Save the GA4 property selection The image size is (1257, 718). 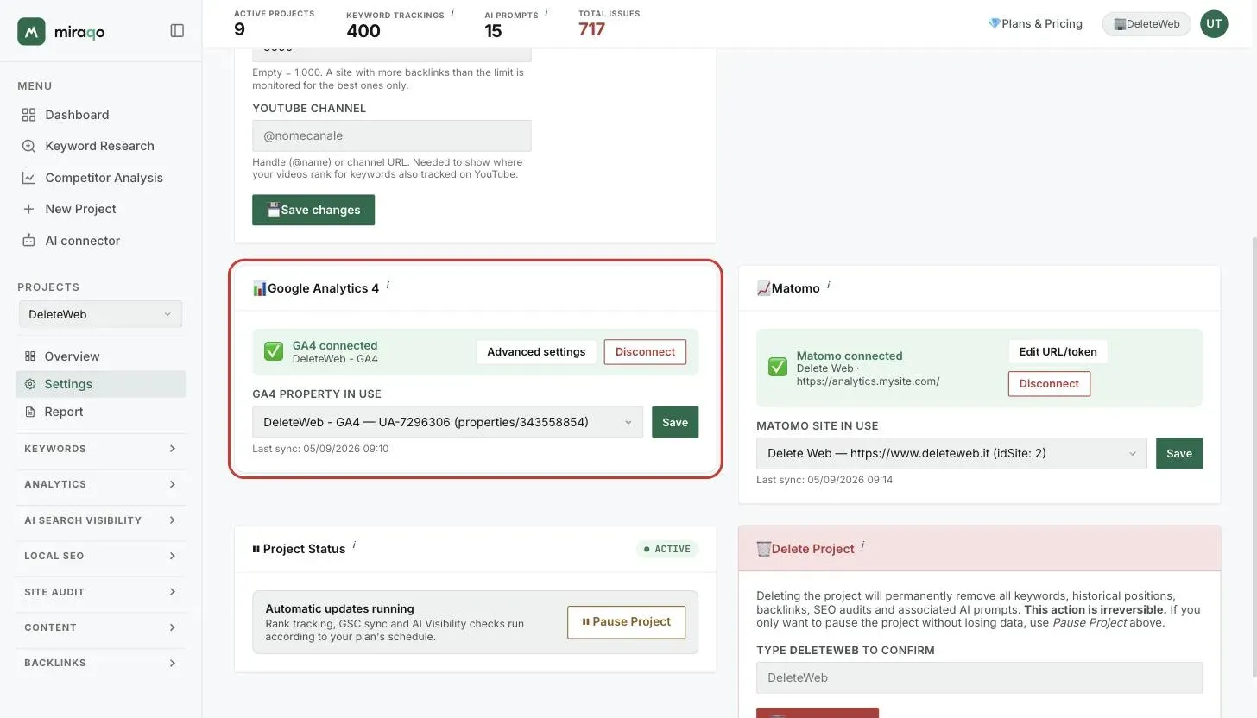(x=675, y=422)
